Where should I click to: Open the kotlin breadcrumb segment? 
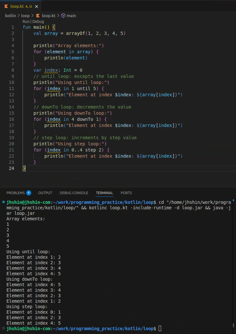click(11, 16)
